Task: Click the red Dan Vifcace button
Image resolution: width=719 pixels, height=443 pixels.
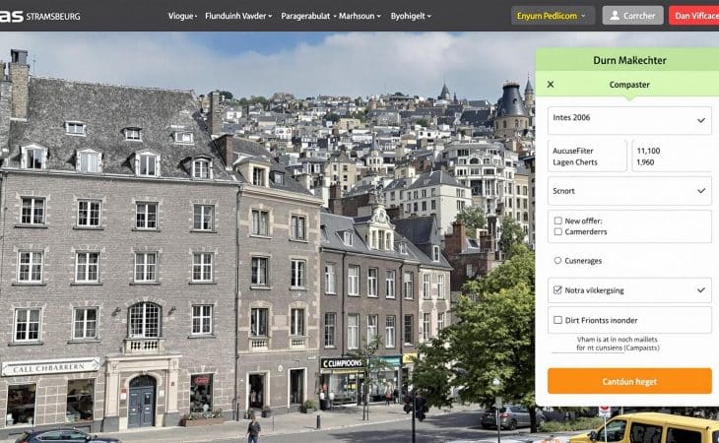Action: pyautogui.click(x=694, y=16)
